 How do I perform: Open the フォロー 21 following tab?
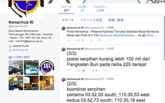(x=82, y=8)
